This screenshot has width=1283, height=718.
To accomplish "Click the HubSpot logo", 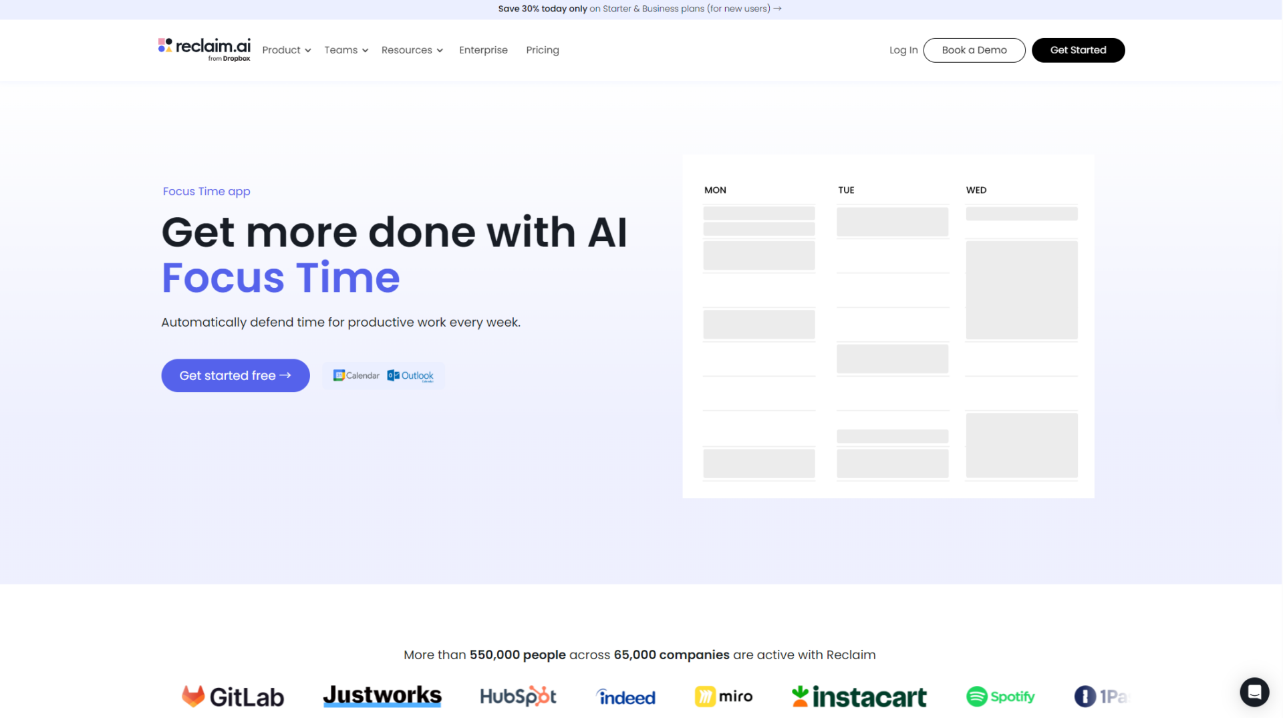I will (x=518, y=697).
